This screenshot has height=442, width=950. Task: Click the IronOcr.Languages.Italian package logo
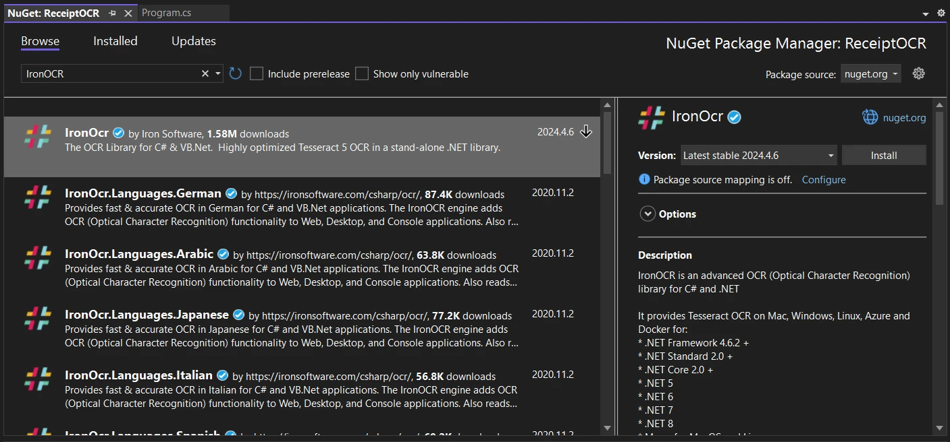point(38,379)
